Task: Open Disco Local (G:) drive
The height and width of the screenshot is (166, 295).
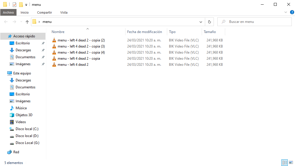Action: pos(28,143)
